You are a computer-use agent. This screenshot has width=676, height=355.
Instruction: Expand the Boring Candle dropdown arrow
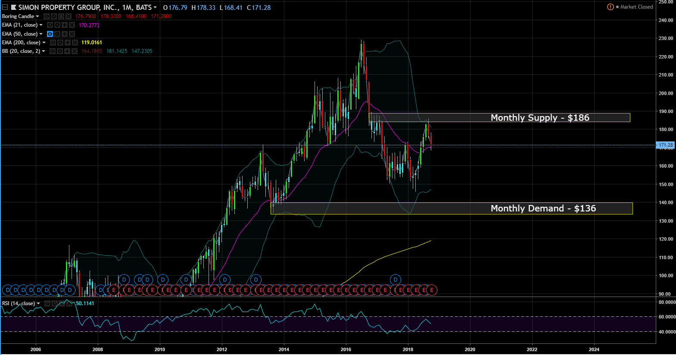tap(37, 16)
